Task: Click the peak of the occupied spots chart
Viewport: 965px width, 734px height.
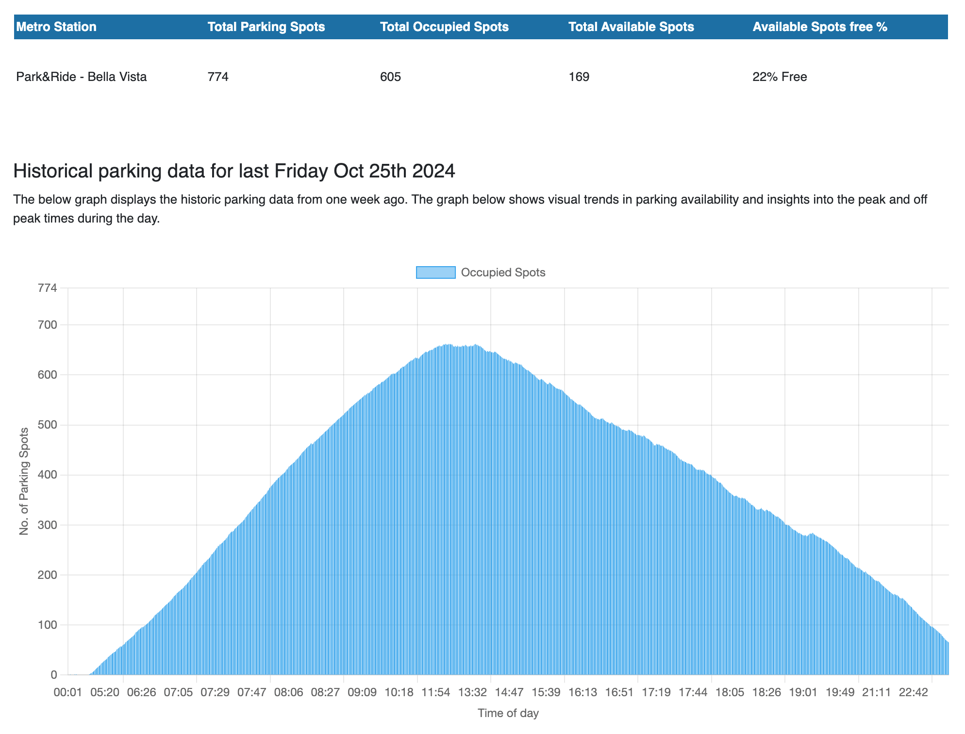Action: click(448, 345)
